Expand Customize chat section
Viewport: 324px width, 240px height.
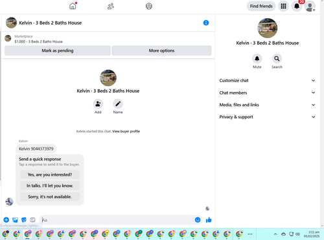pyautogui.click(x=268, y=80)
